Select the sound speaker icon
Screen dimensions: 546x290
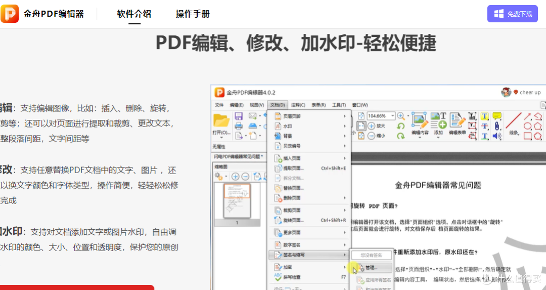coord(497,136)
